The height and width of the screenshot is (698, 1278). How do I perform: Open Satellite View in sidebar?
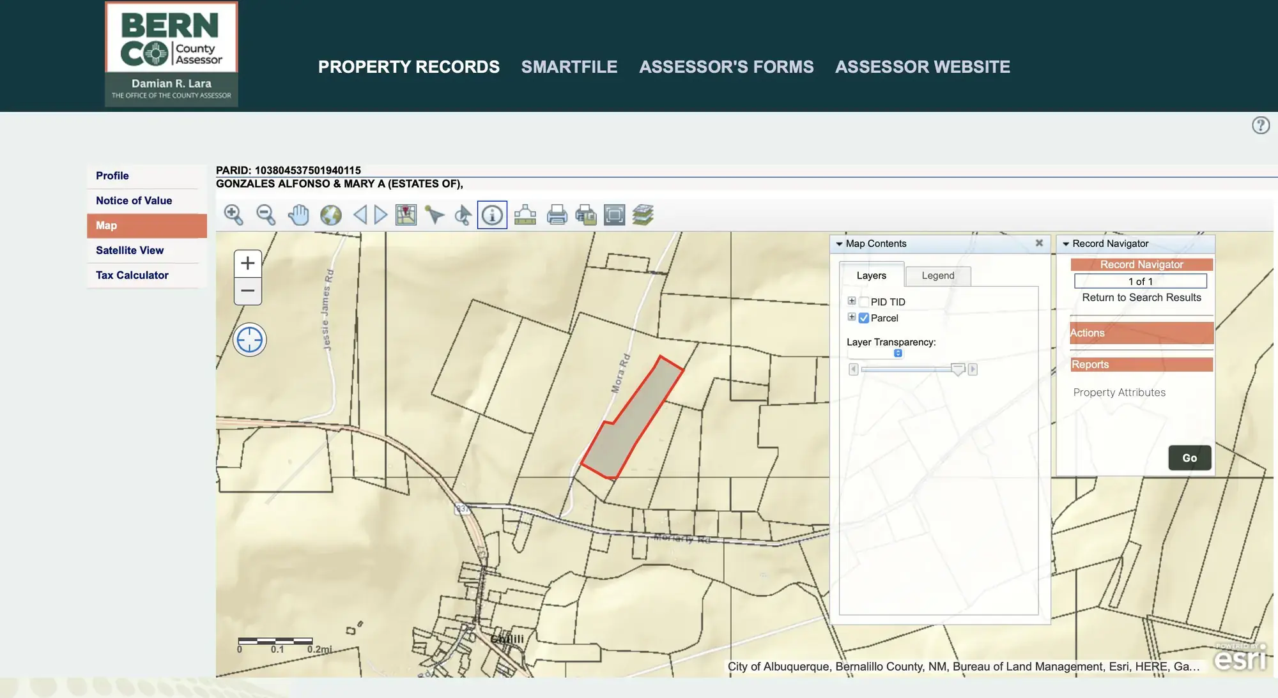click(130, 250)
